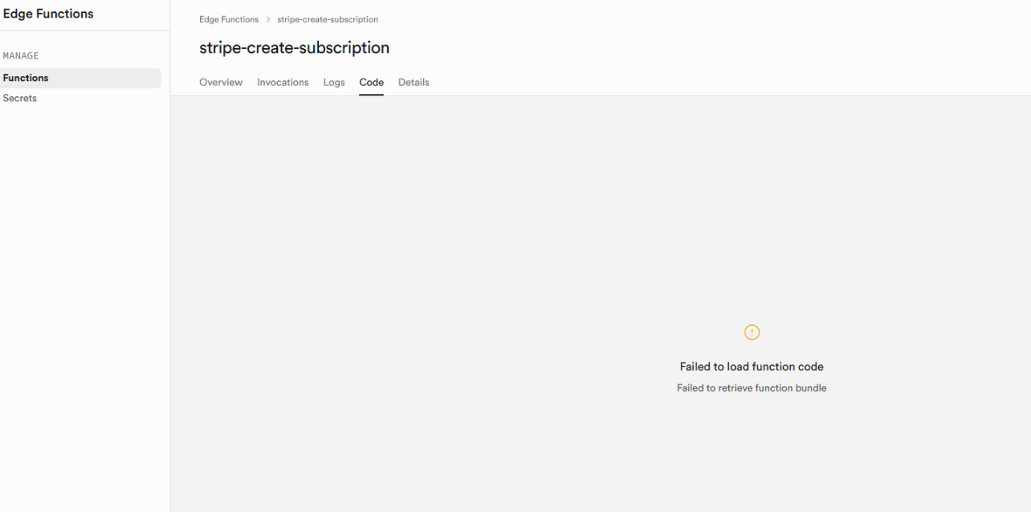Click the Failed to retrieve function bundle text
Image resolution: width=1031 pixels, height=512 pixels.
tap(752, 388)
